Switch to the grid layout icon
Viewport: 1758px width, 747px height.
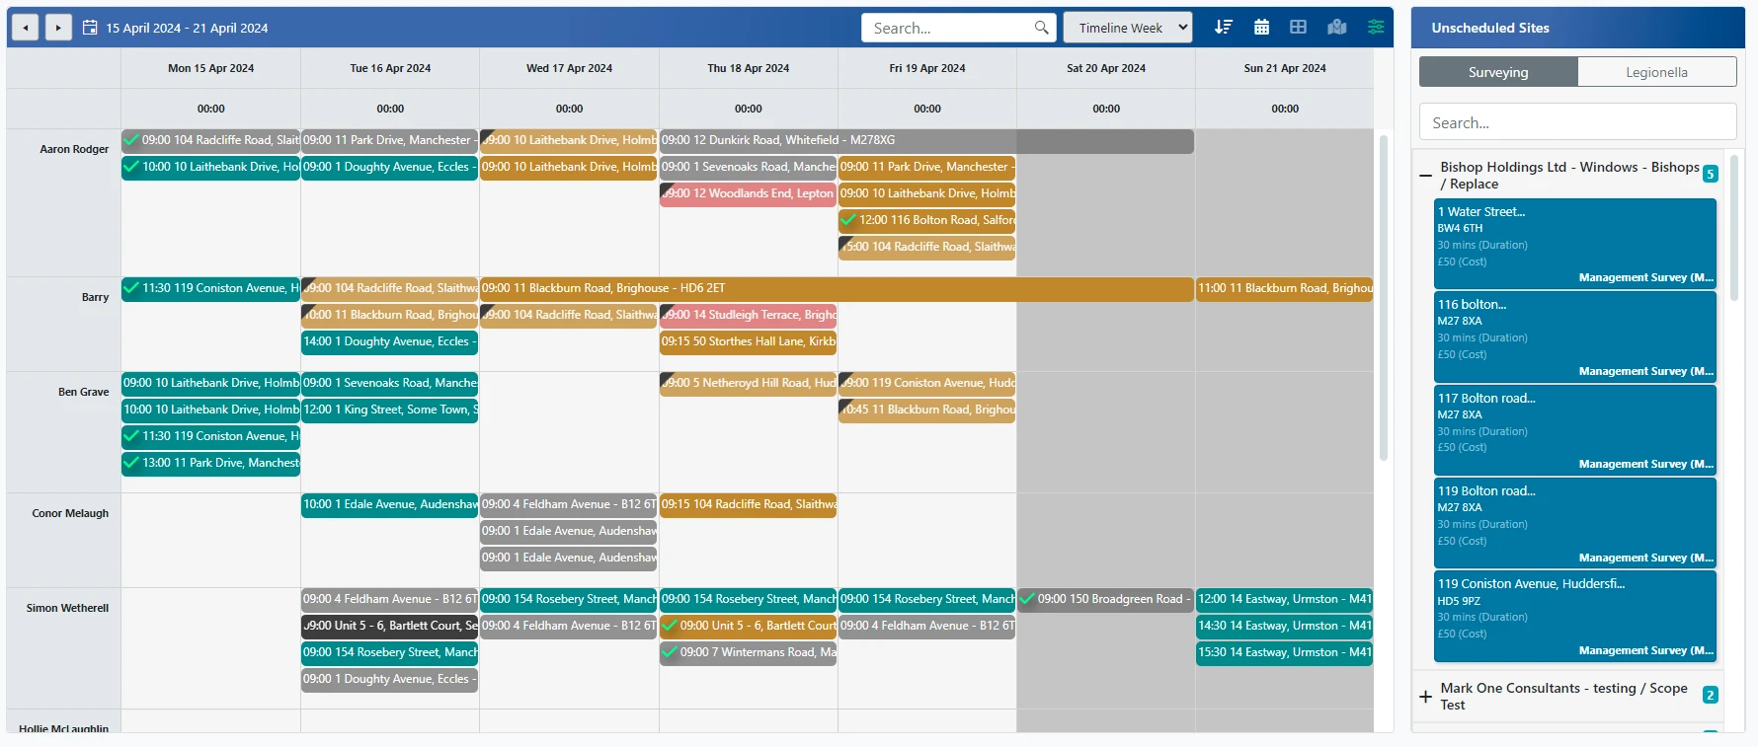click(1298, 28)
